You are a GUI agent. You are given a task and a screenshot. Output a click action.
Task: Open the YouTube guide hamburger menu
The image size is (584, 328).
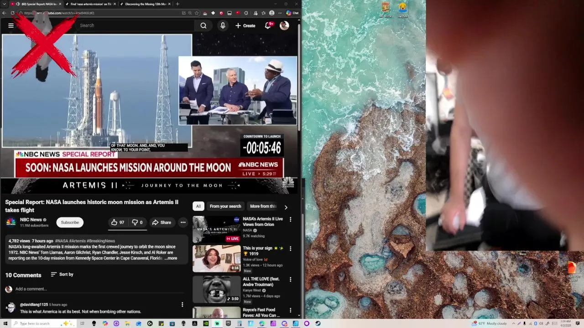[11, 26]
